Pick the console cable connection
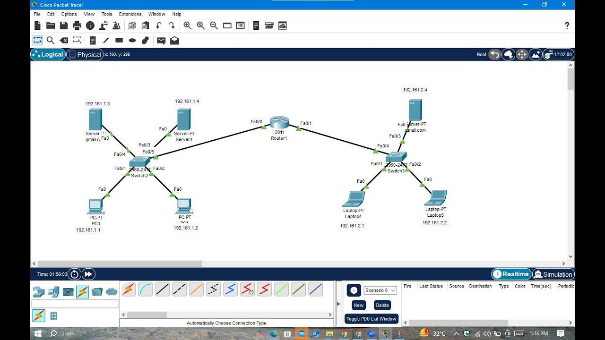 [x=146, y=289]
